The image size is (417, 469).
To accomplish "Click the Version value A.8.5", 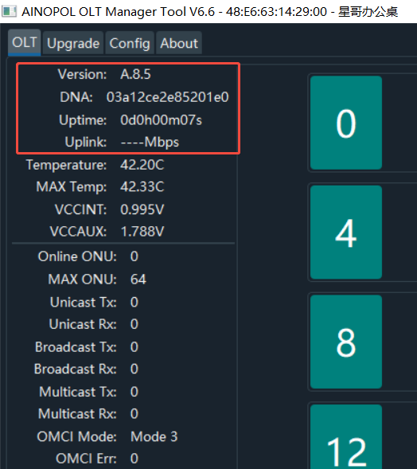I will [x=135, y=74].
